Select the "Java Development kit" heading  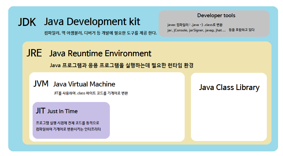tap(92, 22)
